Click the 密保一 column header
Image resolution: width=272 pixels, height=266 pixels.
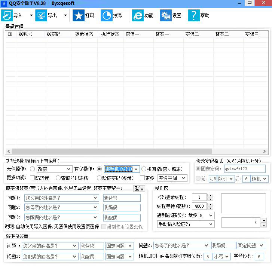tap(138, 34)
